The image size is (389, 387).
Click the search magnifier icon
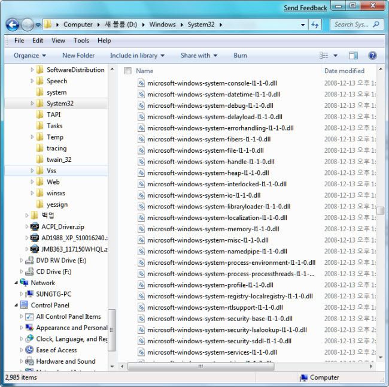(x=376, y=25)
